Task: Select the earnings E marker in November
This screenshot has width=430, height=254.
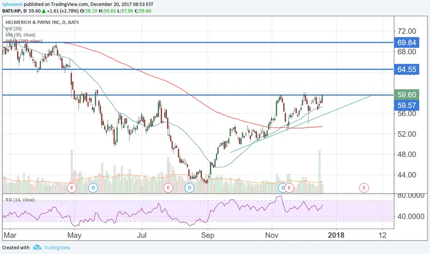Action: [289, 188]
